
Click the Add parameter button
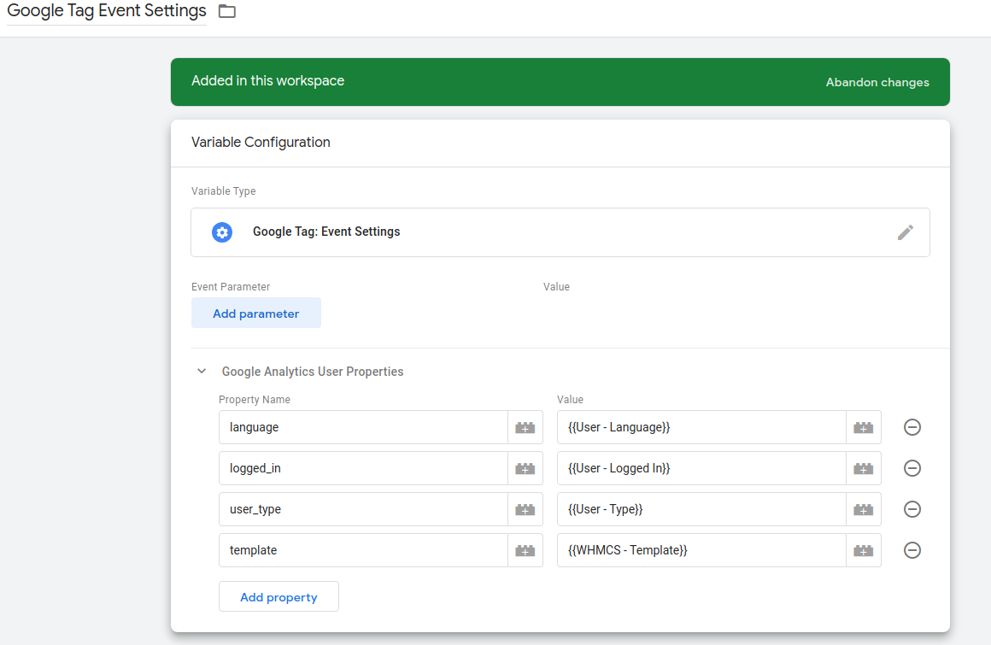pyautogui.click(x=255, y=314)
